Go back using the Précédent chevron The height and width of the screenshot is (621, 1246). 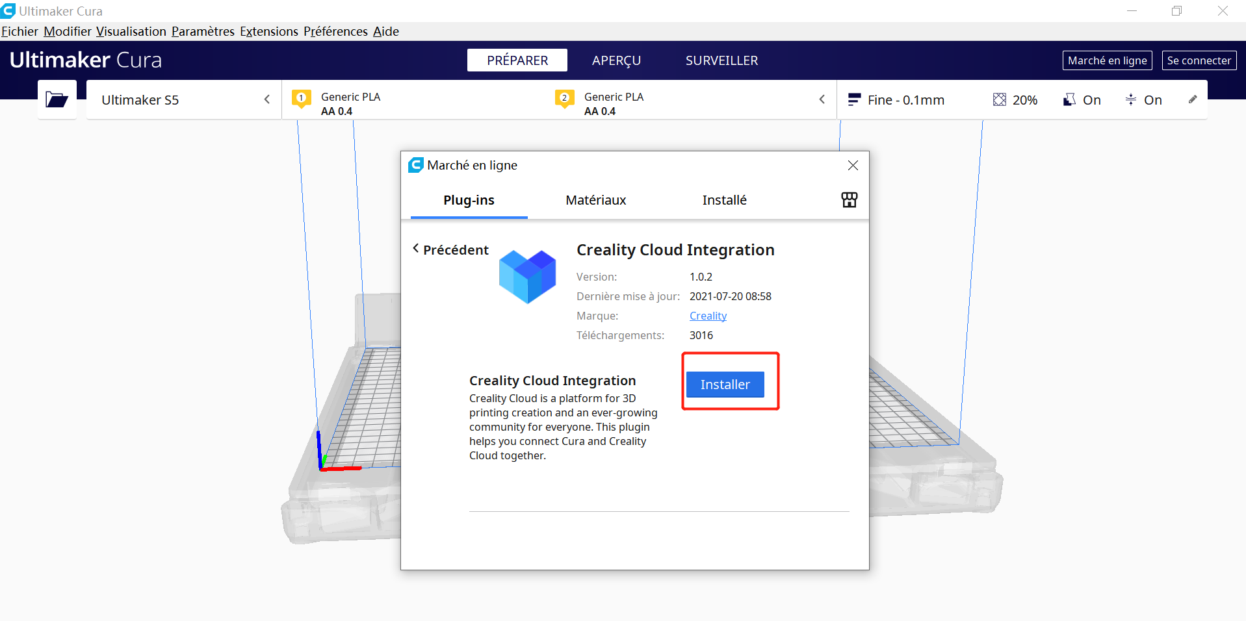tap(416, 249)
